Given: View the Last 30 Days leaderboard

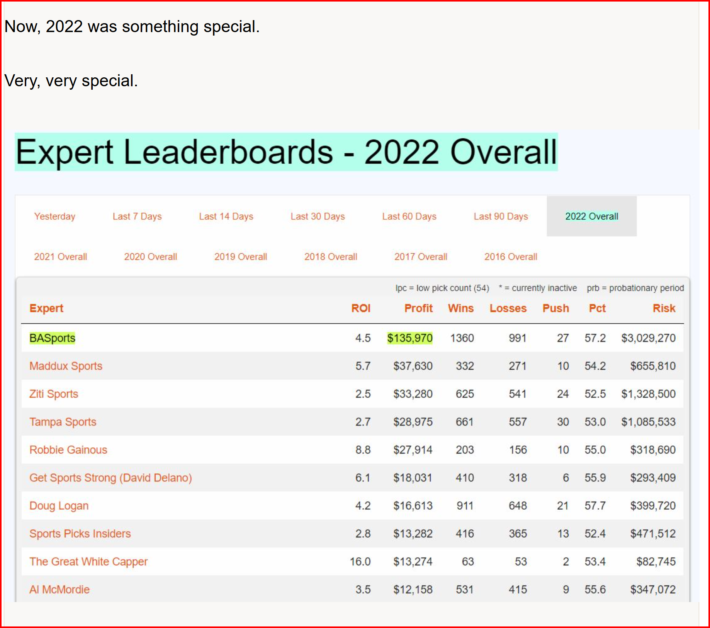Looking at the screenshot, I should coord(318,217).
